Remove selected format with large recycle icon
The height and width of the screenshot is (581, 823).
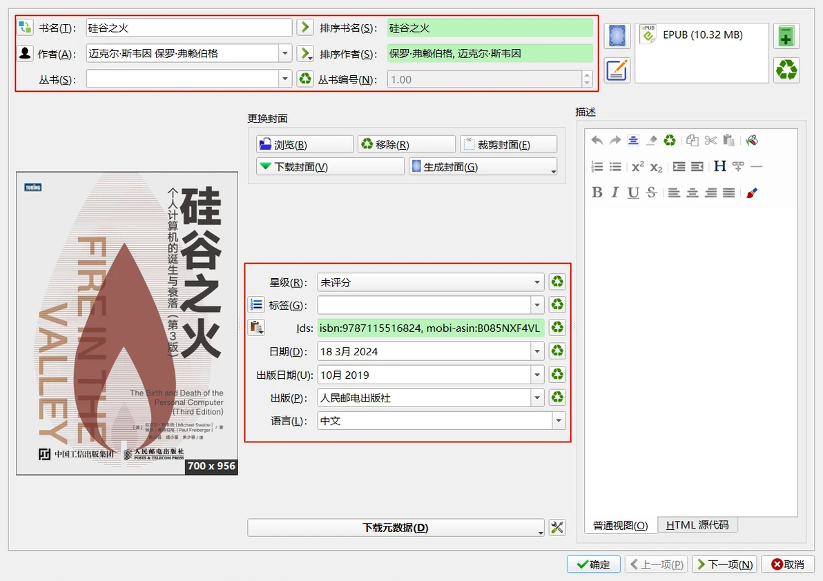(x=786, y=70)
